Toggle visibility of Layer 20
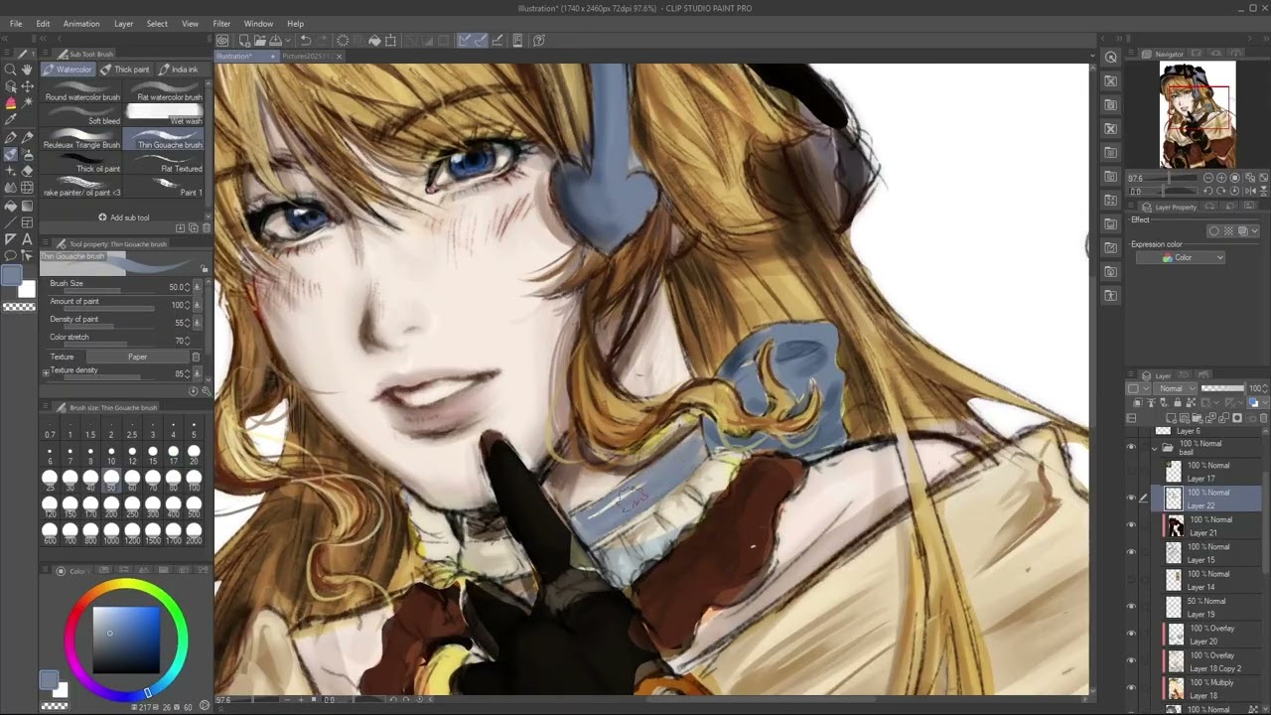Image resolution: width=1271 pixels, height=715 pixels. (x=1130, y=634)
